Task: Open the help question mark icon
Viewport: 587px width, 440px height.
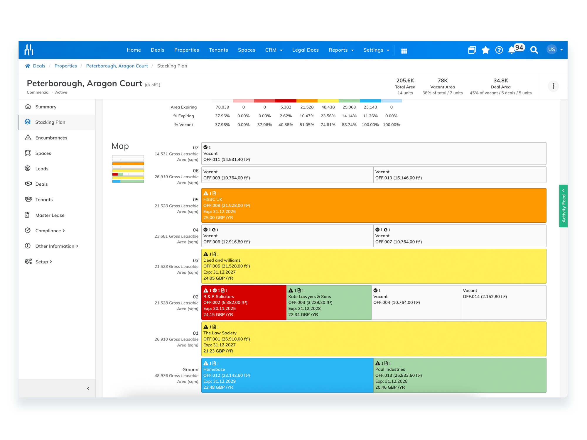Action: (499, 50)
